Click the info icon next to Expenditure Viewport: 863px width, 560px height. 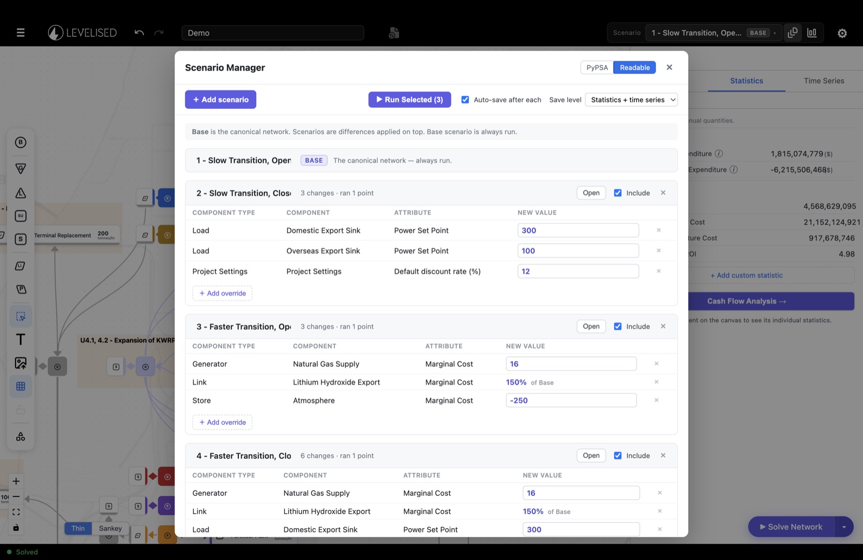pos(734,169)
